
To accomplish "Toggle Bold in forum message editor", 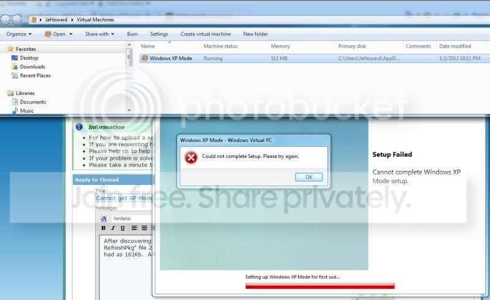I will click(103, 228).
